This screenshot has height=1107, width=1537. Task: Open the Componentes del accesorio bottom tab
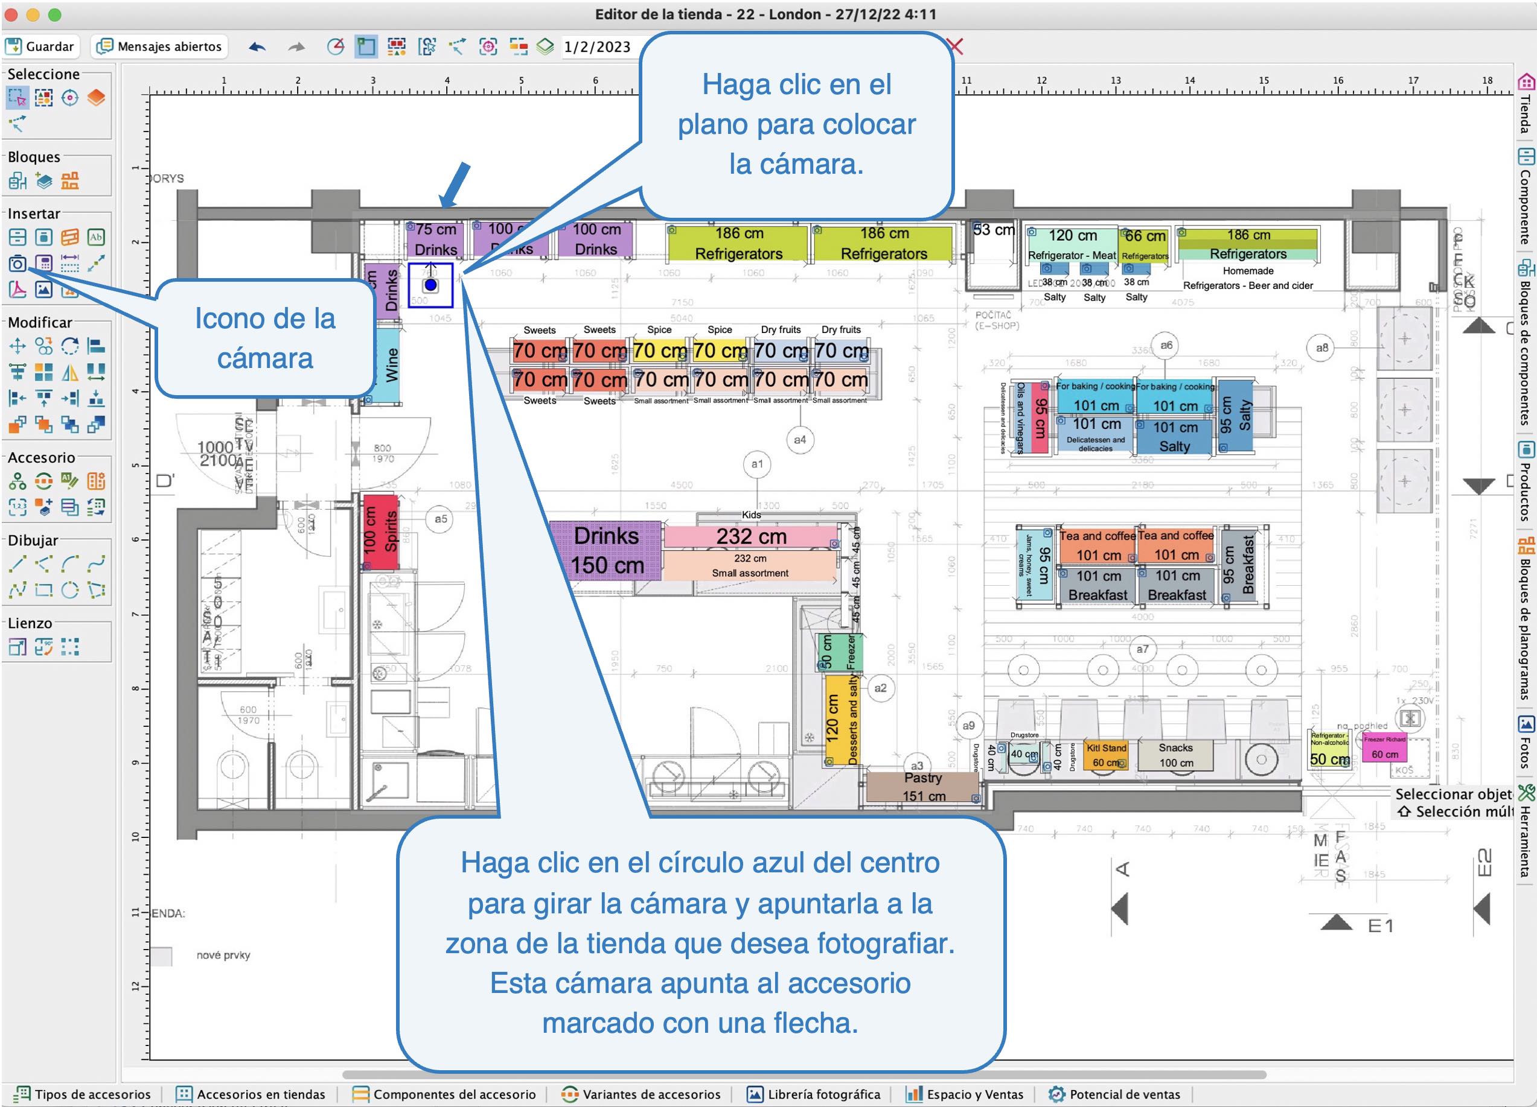pos(444,1094)
